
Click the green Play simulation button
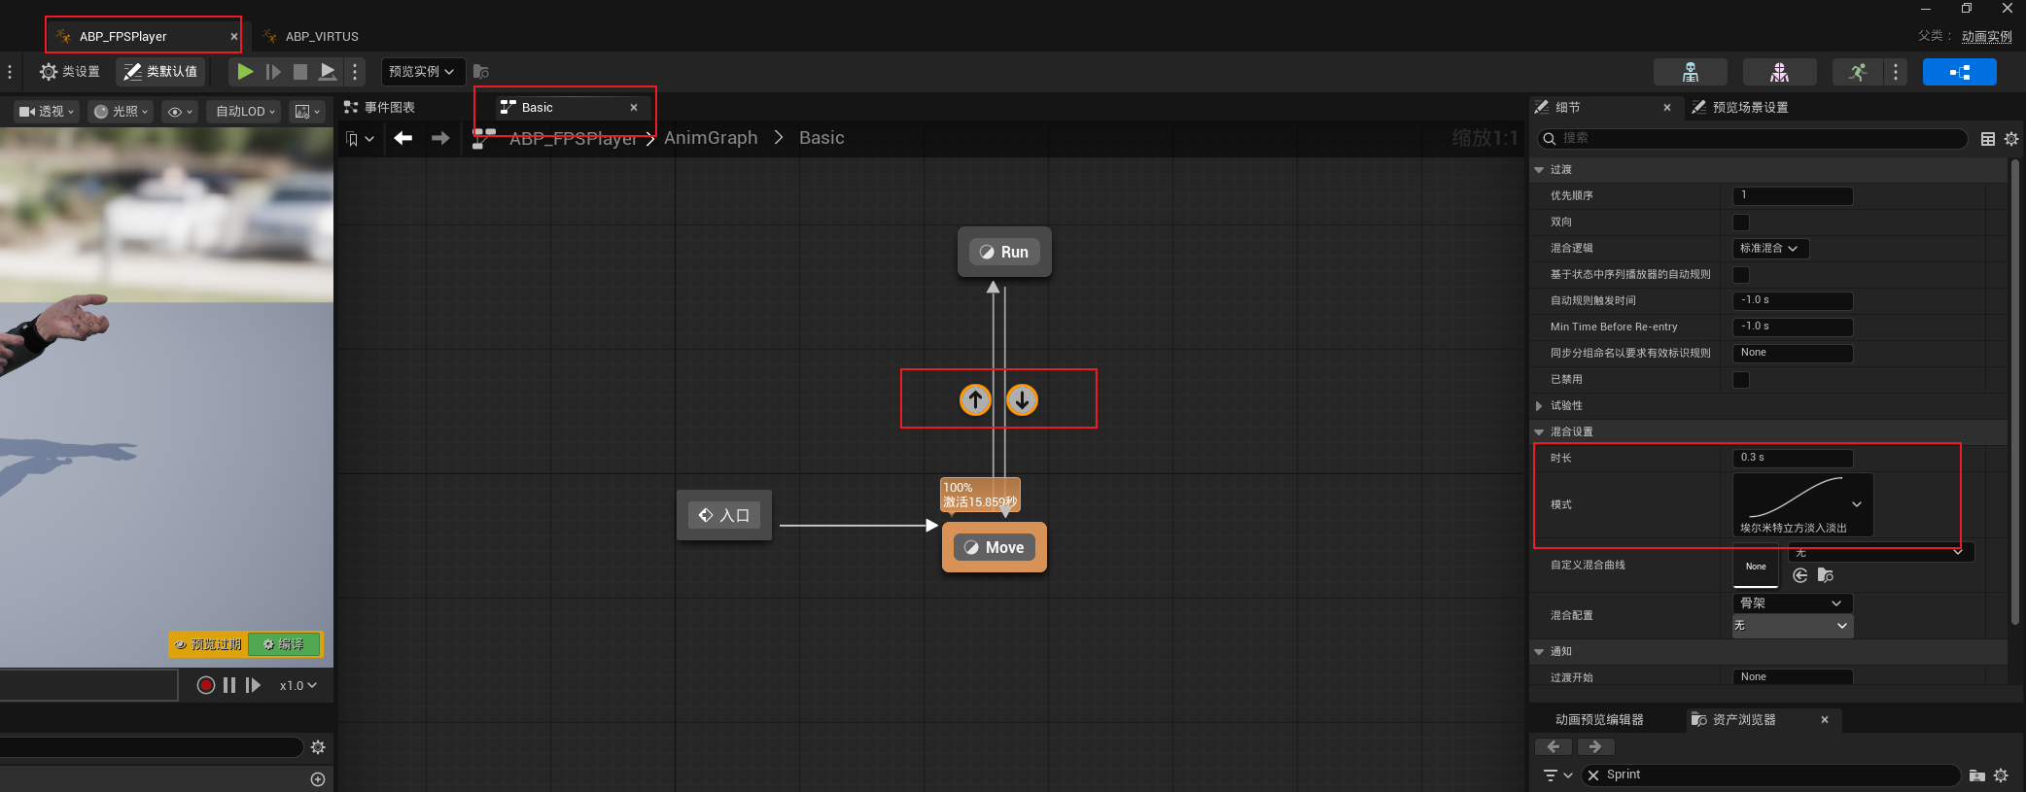[x=245, y=71]
